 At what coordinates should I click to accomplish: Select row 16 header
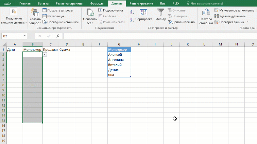(x=3, y=126)
